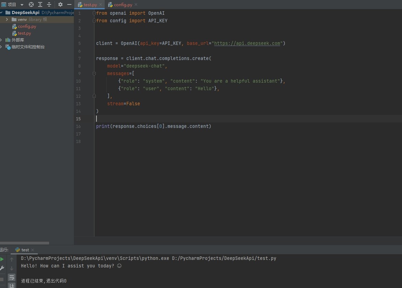This screenshot has height=288, width=402.
Task: Open run configuration wrench icon
Action: (x=2, y=268)
